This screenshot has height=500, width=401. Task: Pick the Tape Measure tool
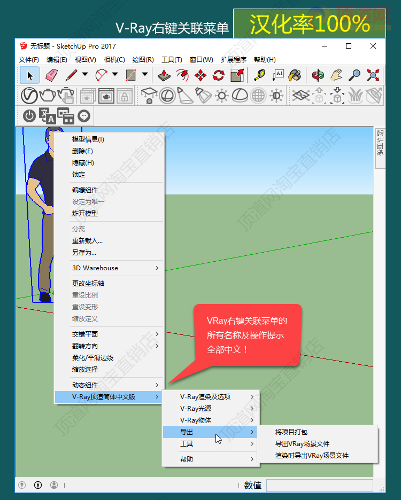pos(260,75)
